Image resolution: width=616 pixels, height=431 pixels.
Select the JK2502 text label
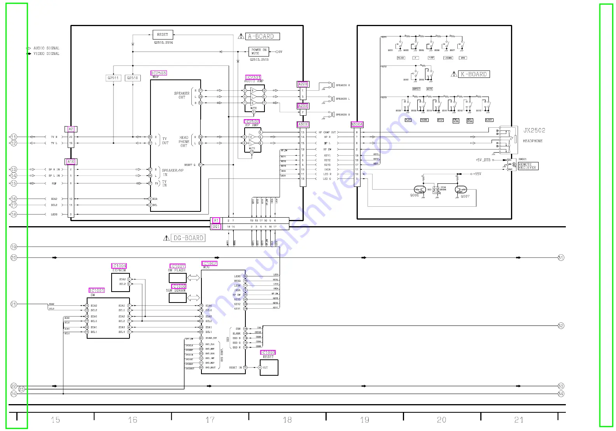coord(534,130)
